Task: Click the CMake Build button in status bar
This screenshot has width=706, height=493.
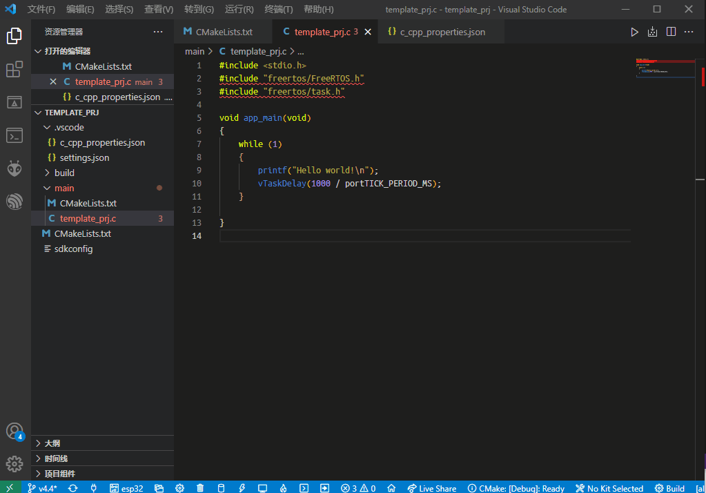Action: (x=669, y=488)
